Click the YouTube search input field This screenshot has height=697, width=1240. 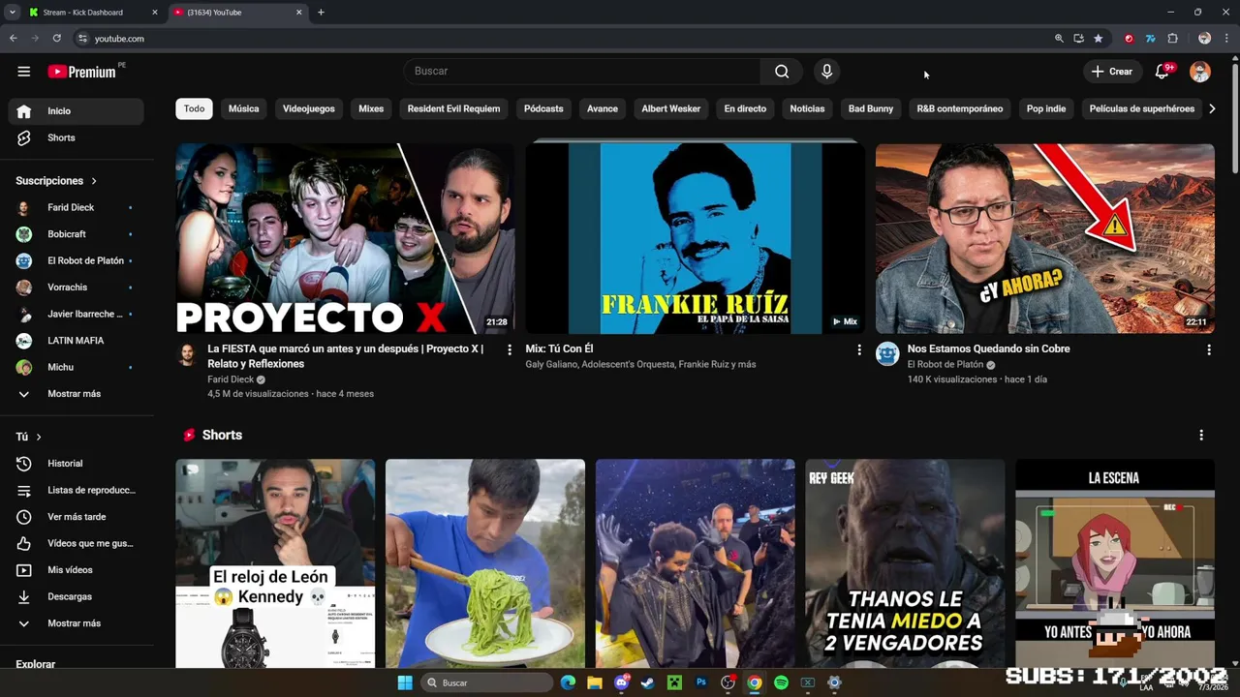click(582, 72)
